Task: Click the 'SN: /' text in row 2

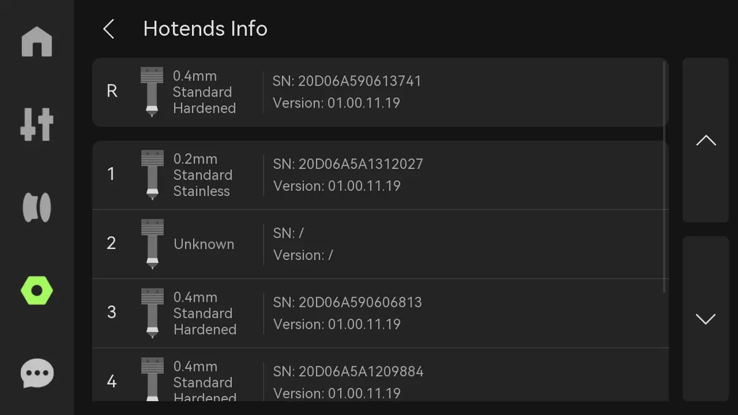Action: point(288,233)
